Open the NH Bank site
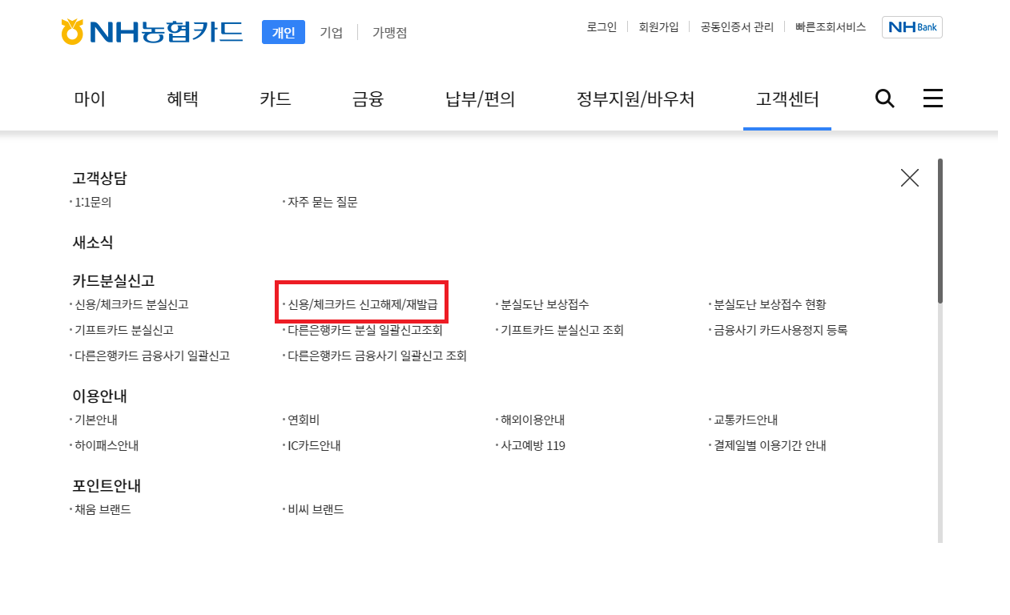 [911, 26]
